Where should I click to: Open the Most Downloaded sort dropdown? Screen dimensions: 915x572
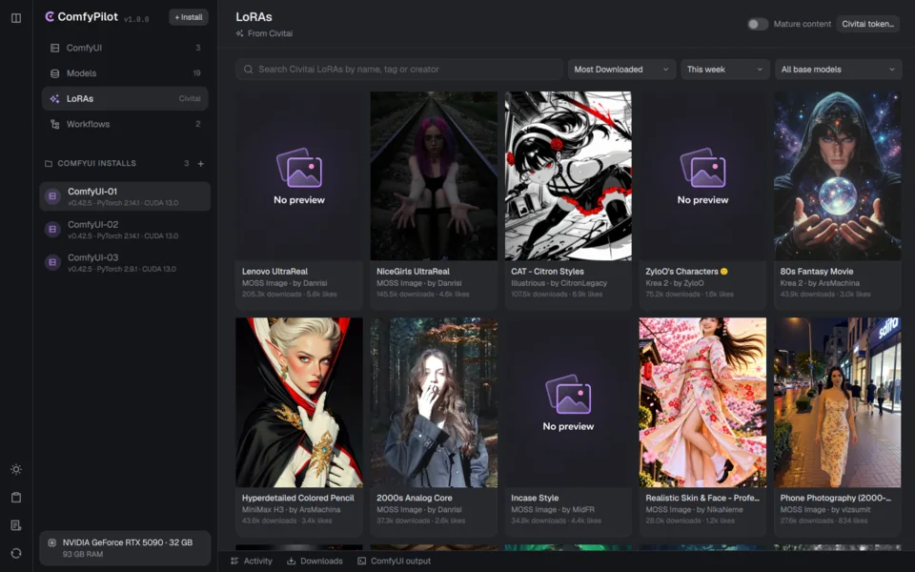(621, 70)
